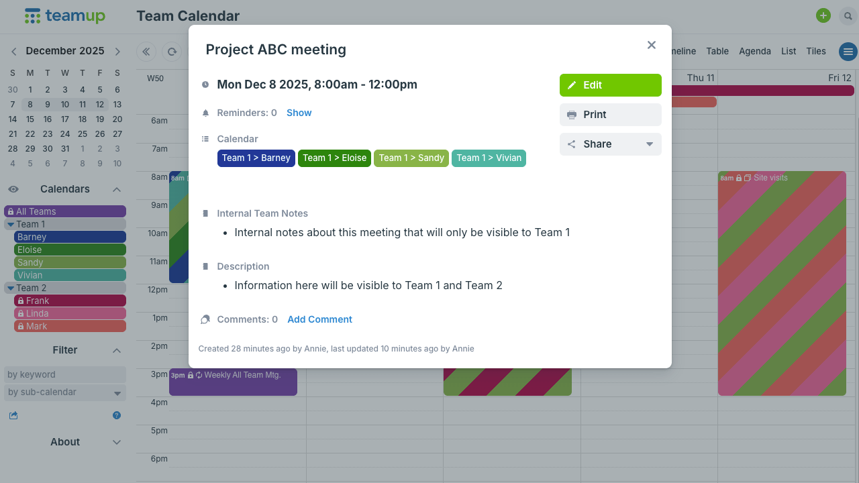Open the Share dropdown arrow
This screenshot has width=859, height=483.
650,144
